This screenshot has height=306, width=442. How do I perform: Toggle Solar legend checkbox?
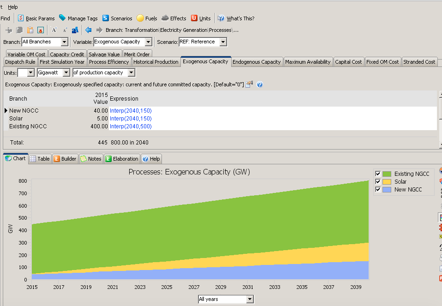tap(378, 182)
